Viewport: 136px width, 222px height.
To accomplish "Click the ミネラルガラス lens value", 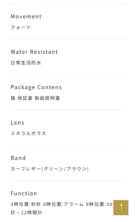I will (28, 133).
